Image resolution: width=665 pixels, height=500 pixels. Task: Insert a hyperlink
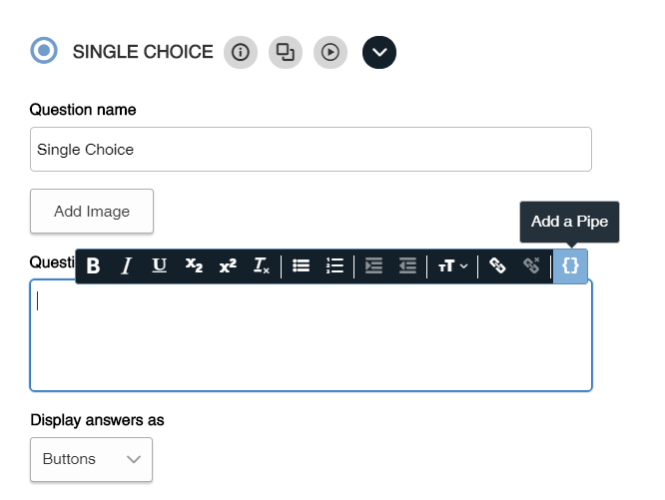pyautogui.click(x=497, y=265)
